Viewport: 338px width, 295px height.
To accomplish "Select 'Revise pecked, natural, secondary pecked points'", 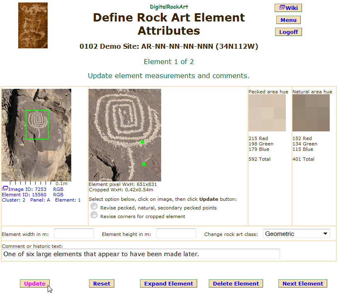I will (94, 207).
